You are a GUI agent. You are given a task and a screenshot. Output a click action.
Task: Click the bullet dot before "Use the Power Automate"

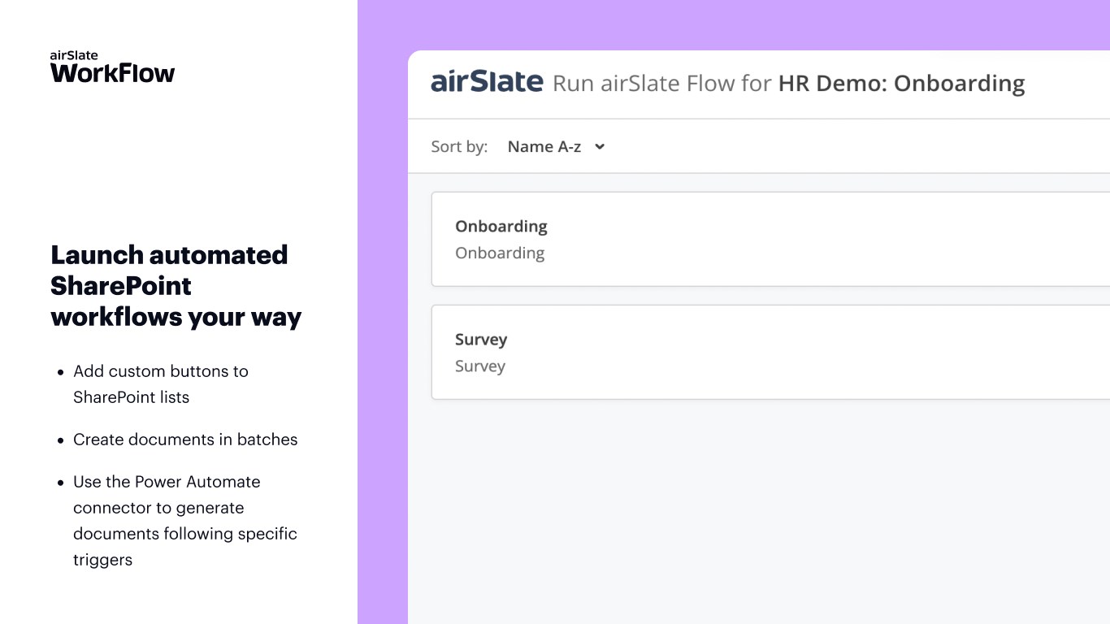[61, 483]
